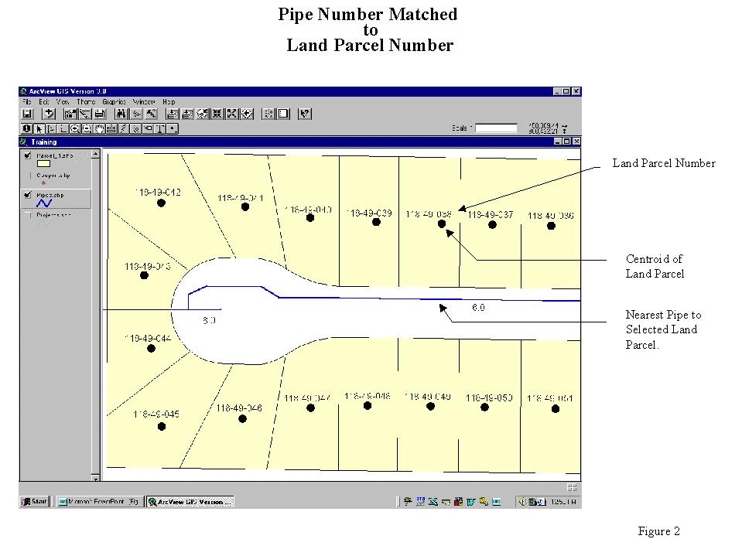
Task: Click the Print toolbar icon
Action: [99, 114]
